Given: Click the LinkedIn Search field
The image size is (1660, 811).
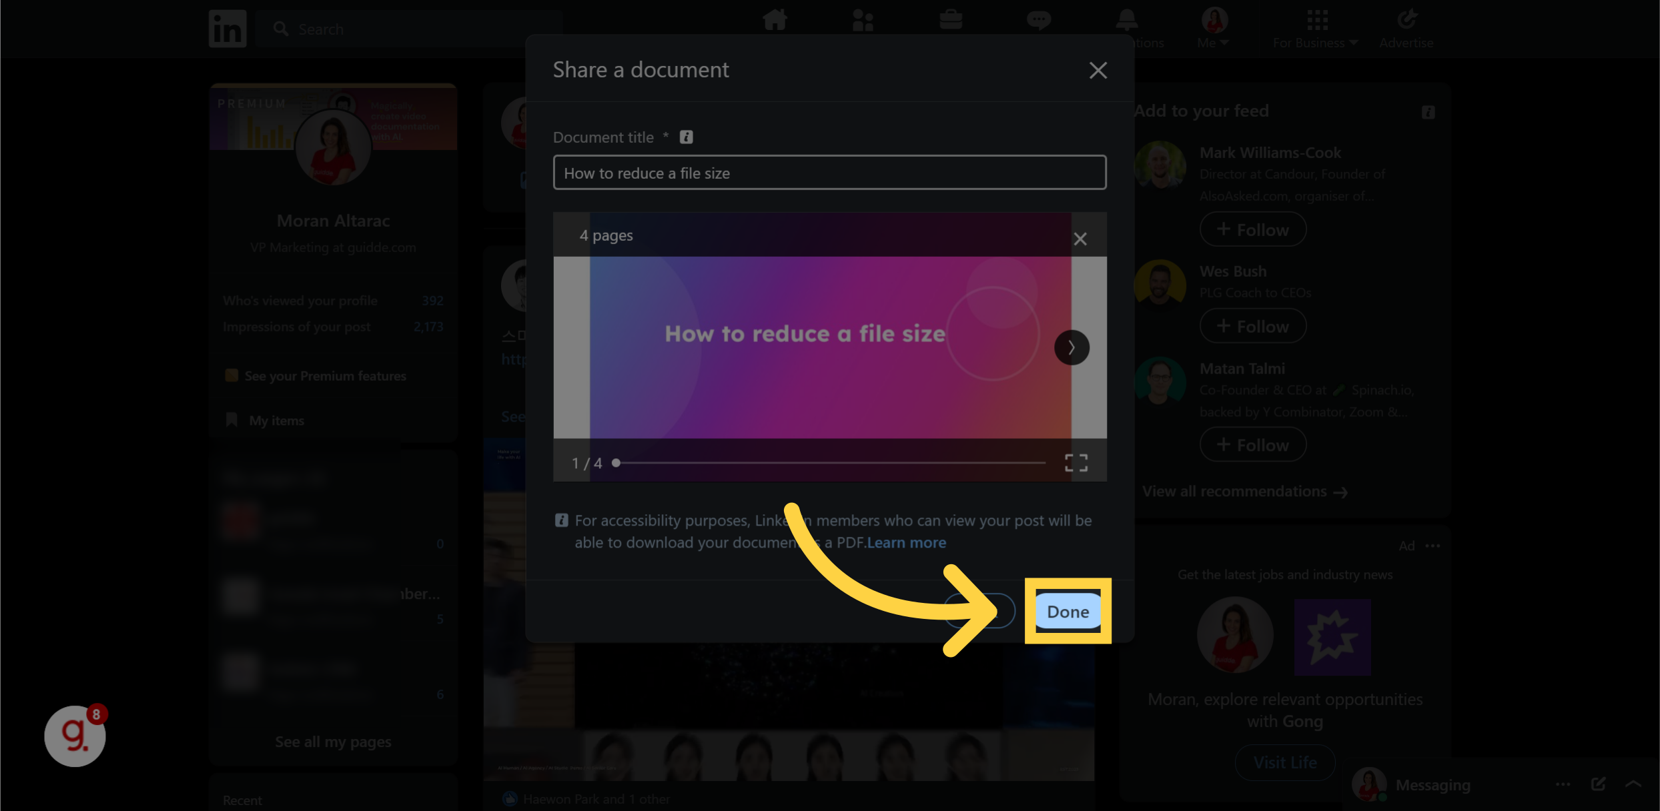Looking at the screenshot, I should pyautogui.click(x=408, y=29).
